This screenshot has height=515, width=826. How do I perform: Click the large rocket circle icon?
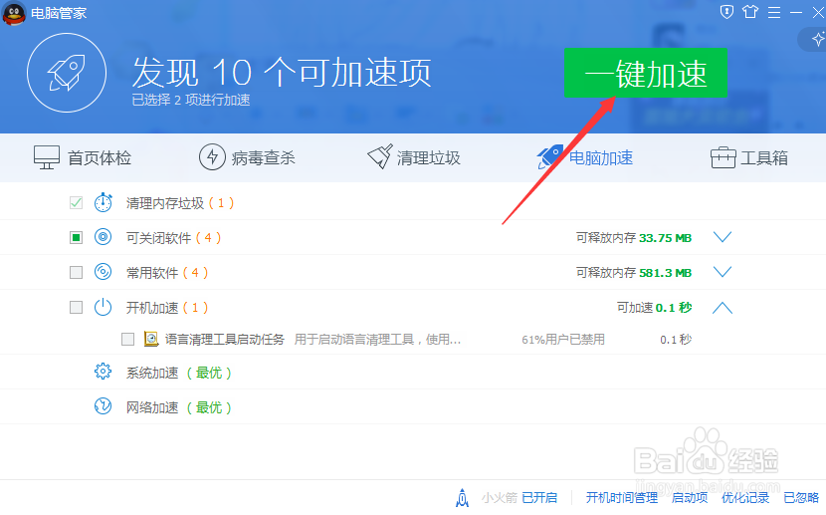click(x=67, y=73)
